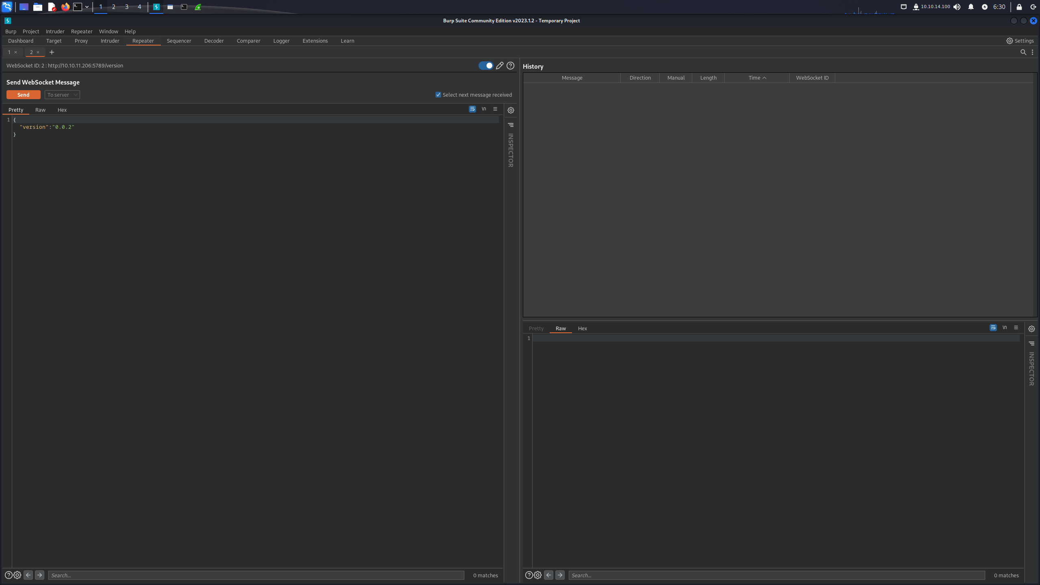Image resolution: width=1040 pixels, height=585 pixels.
Task: Select Raw tab in history viewer
Action: (x=561, y=328)
